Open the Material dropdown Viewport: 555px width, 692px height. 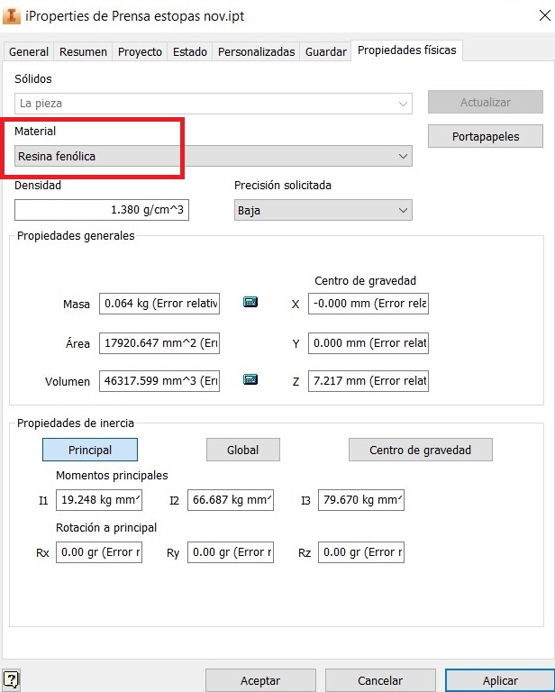213,157
